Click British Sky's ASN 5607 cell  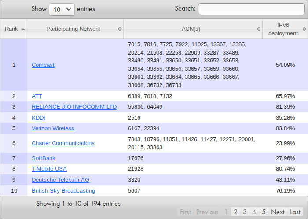(x=193, y=191)
